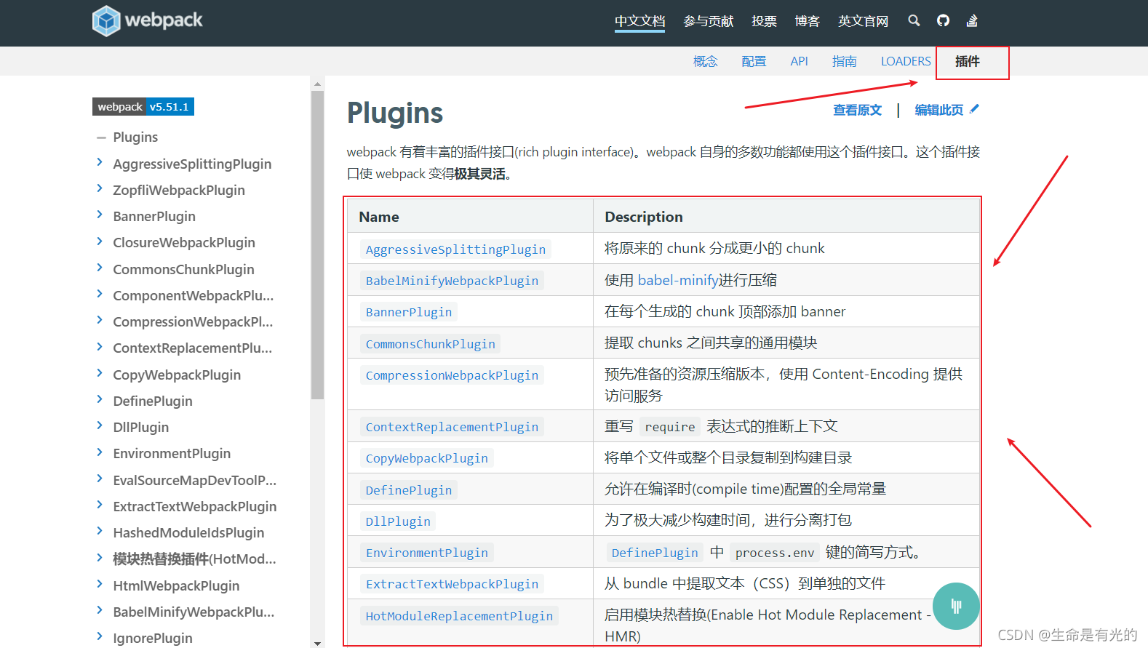Image resolution: width=1148 pixels, height=648 pixels.
Task: Follow the babel-minify link in description
Action: pyautogui.click(x=678, y=280)
